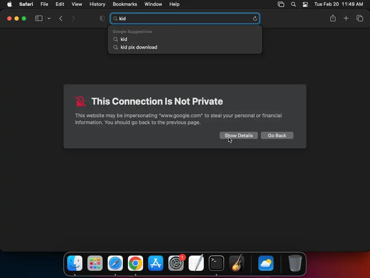Viewport: 370px width, 278px height.
Task: Click the green full-screen window button
Action: click(24, 18)
